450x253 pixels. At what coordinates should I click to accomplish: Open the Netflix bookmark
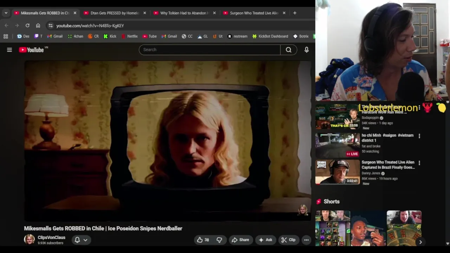(x=129, y=36)
